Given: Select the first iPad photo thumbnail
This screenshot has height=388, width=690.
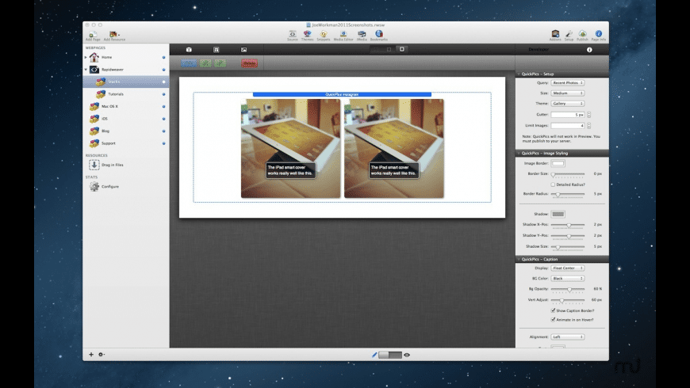Looking at the screenshot, I should (x=290, y=149).
